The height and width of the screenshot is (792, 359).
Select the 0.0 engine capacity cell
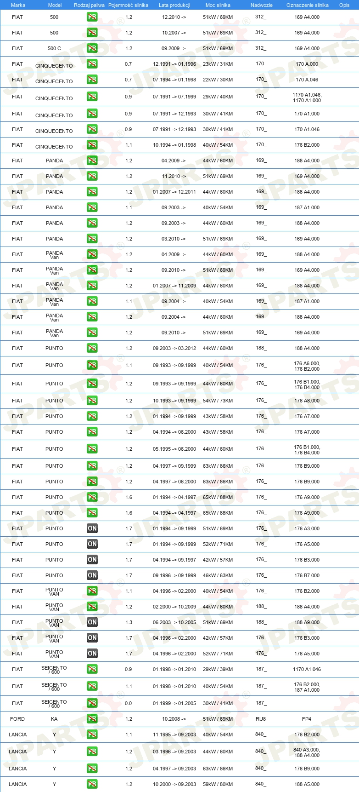click(128, 703)
